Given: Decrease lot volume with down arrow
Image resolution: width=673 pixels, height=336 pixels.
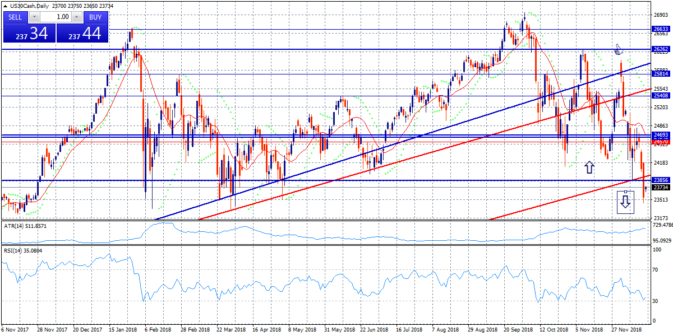Looking at the screenshot, I should point(34,17).
